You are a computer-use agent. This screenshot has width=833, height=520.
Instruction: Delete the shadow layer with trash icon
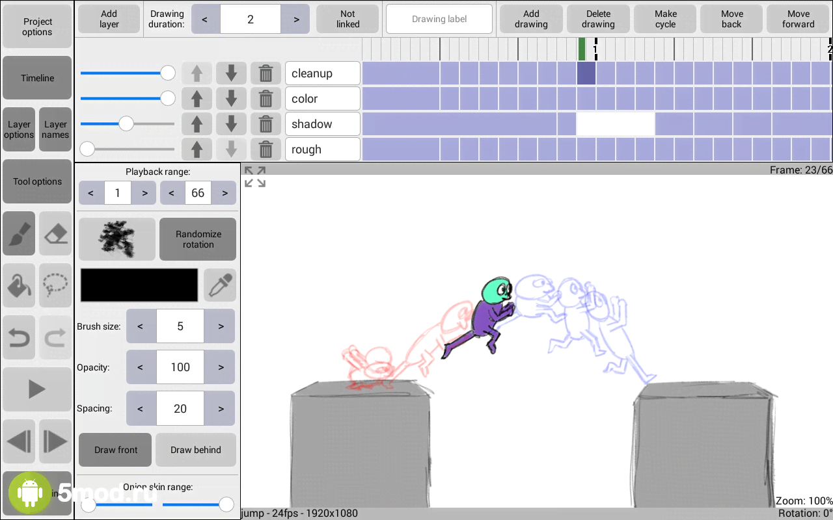point(266,124)
